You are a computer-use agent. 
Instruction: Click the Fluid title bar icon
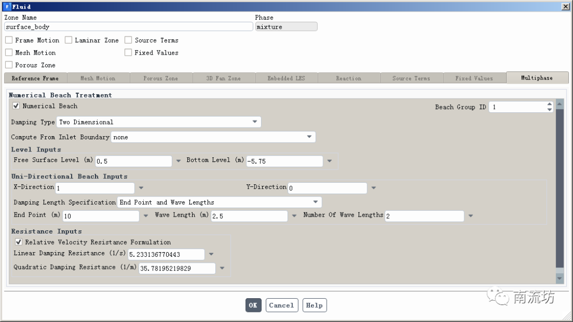pyautogui.click(x=7, y=6)
